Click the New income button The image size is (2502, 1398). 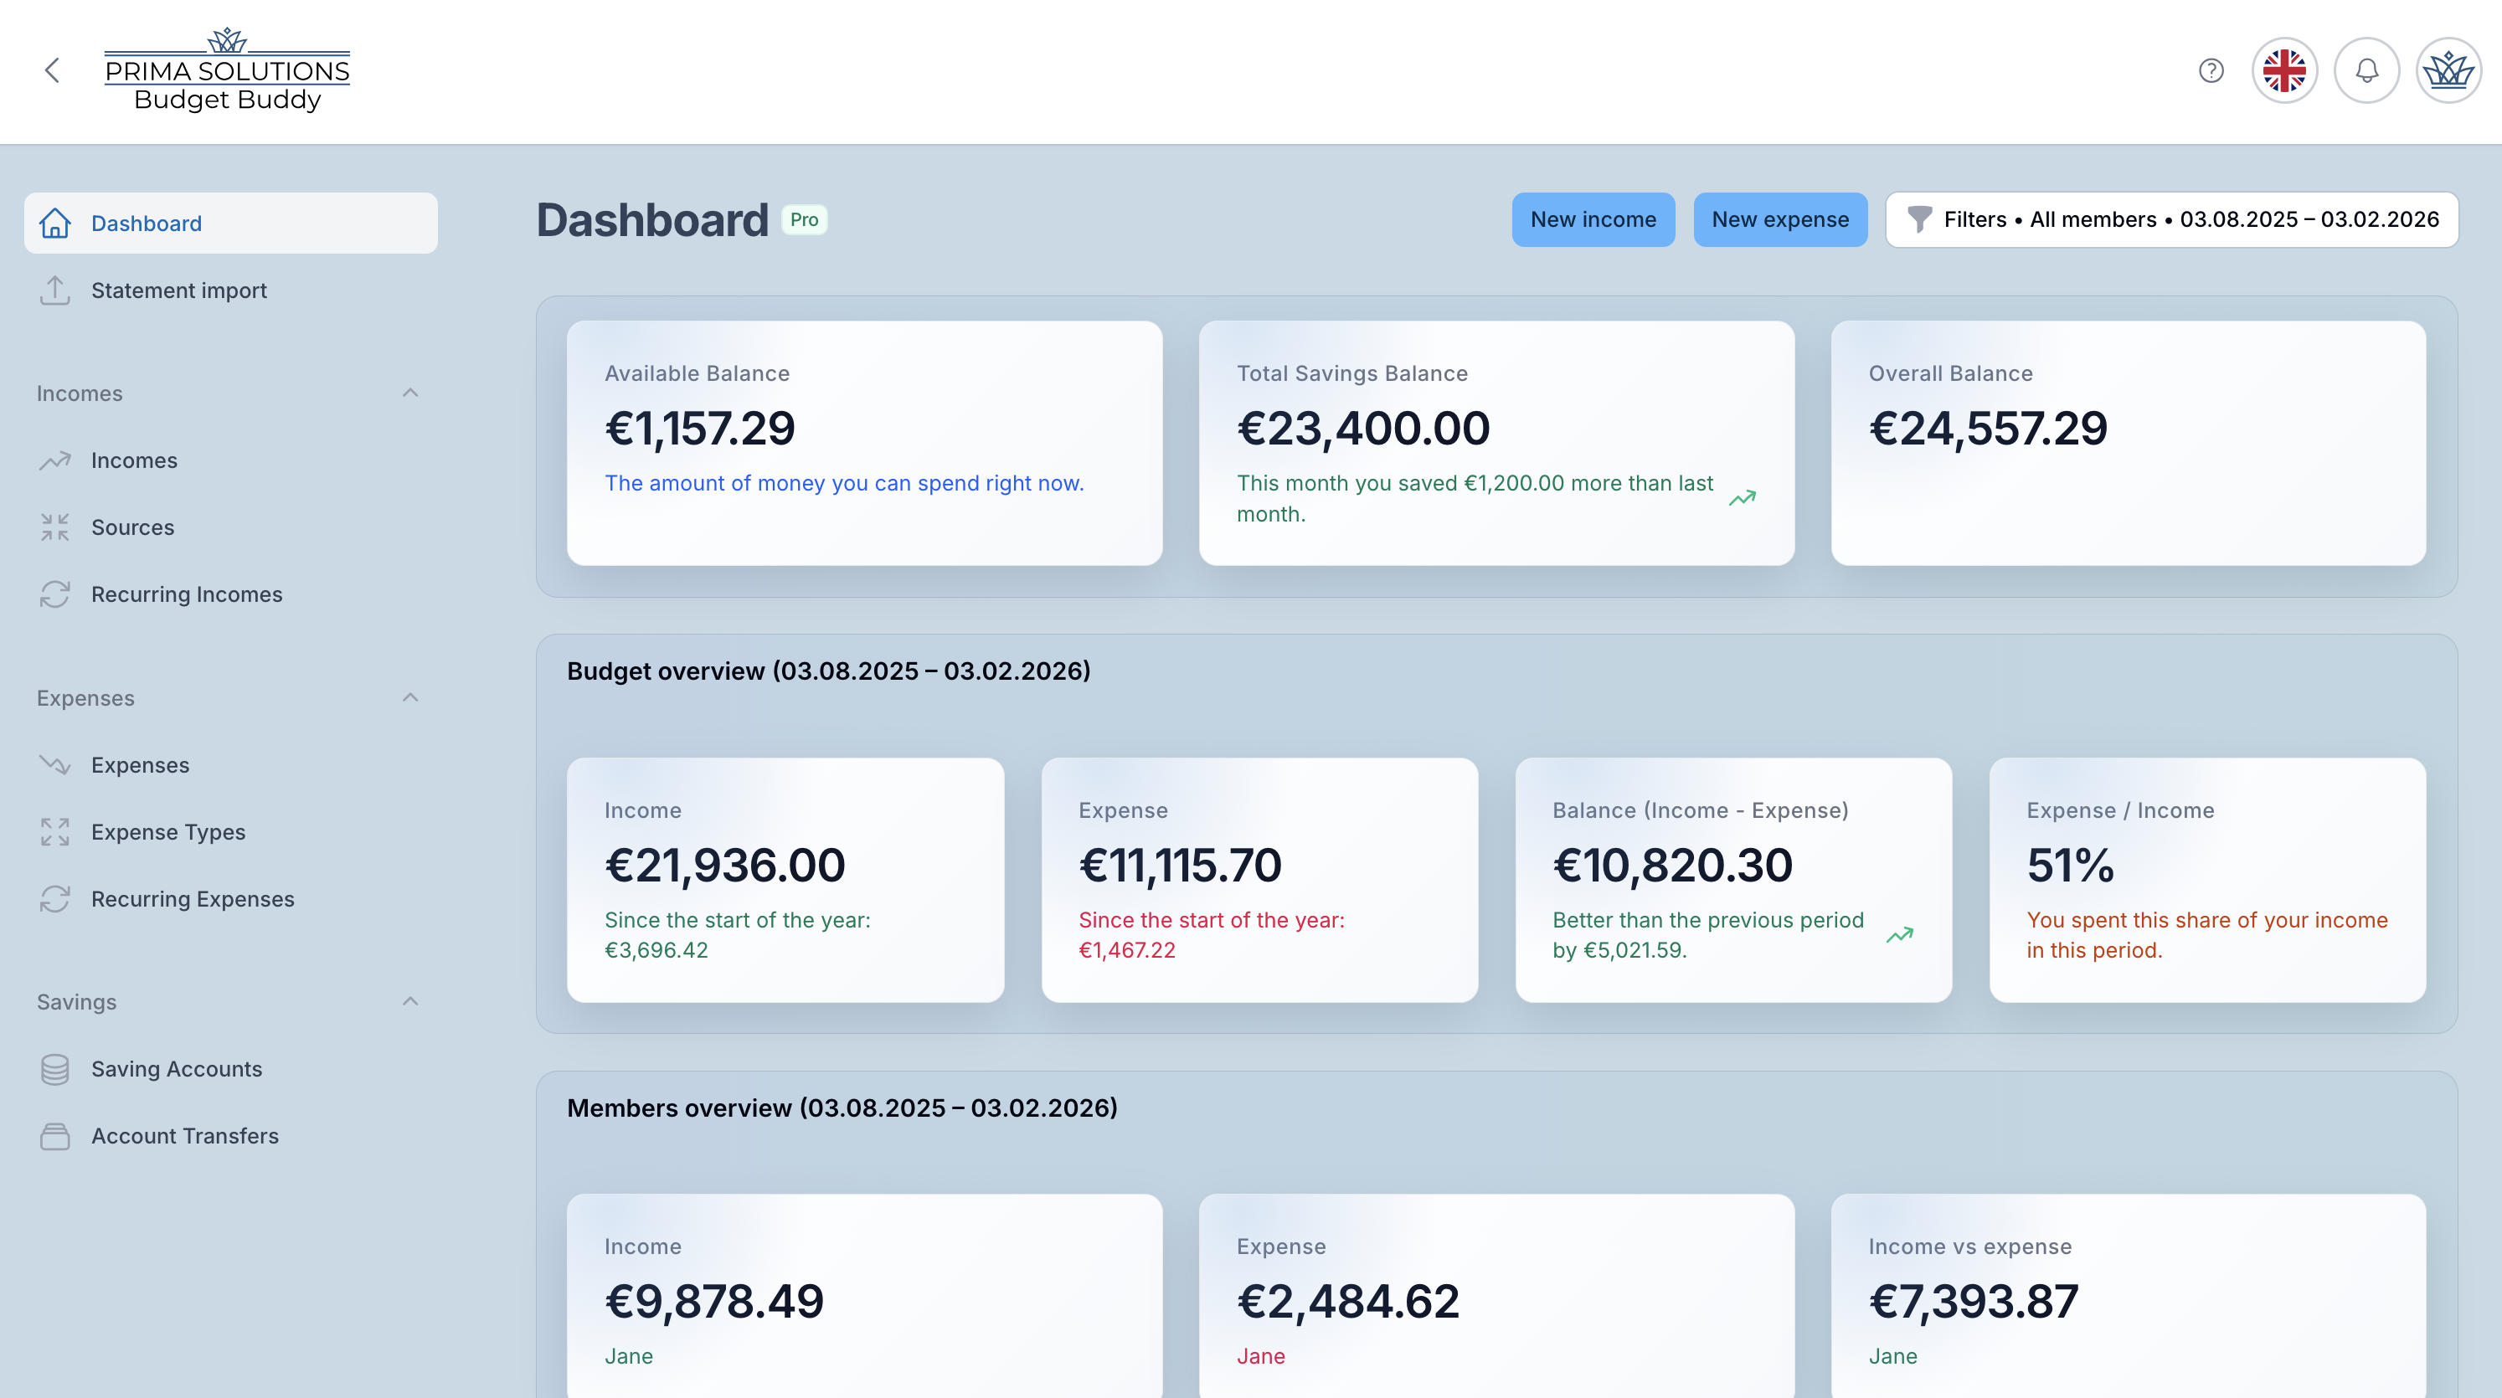(1593, 219)
